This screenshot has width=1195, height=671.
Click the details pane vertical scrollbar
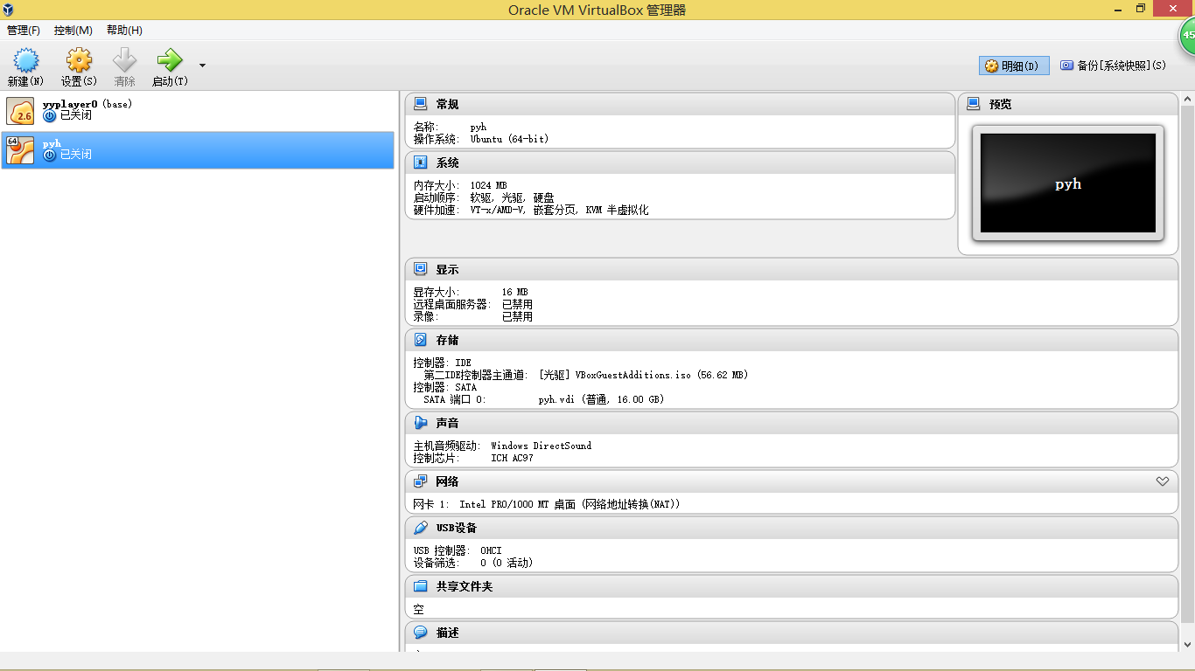click(1187, 363)
